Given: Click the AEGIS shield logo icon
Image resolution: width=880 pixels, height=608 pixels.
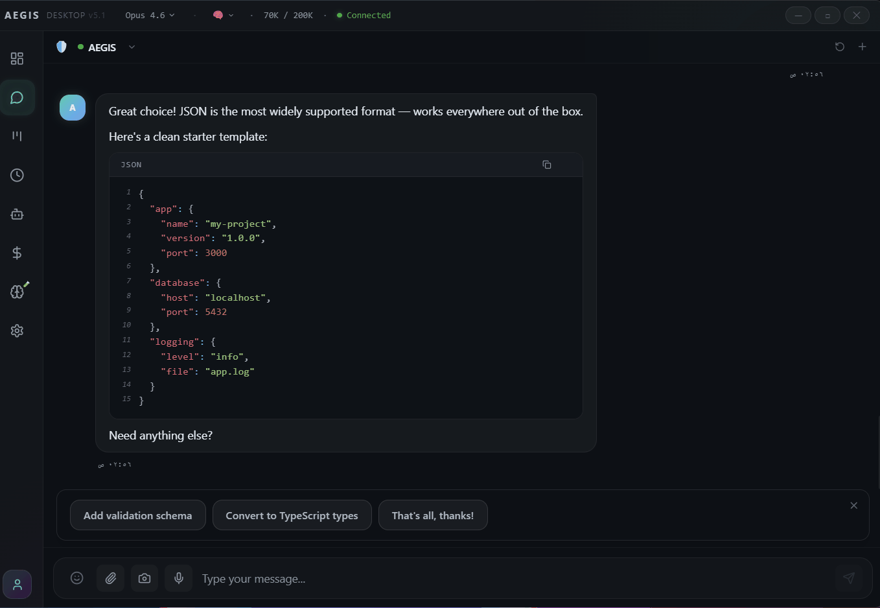Looking at the screenshot, I should tap(62, 47).
